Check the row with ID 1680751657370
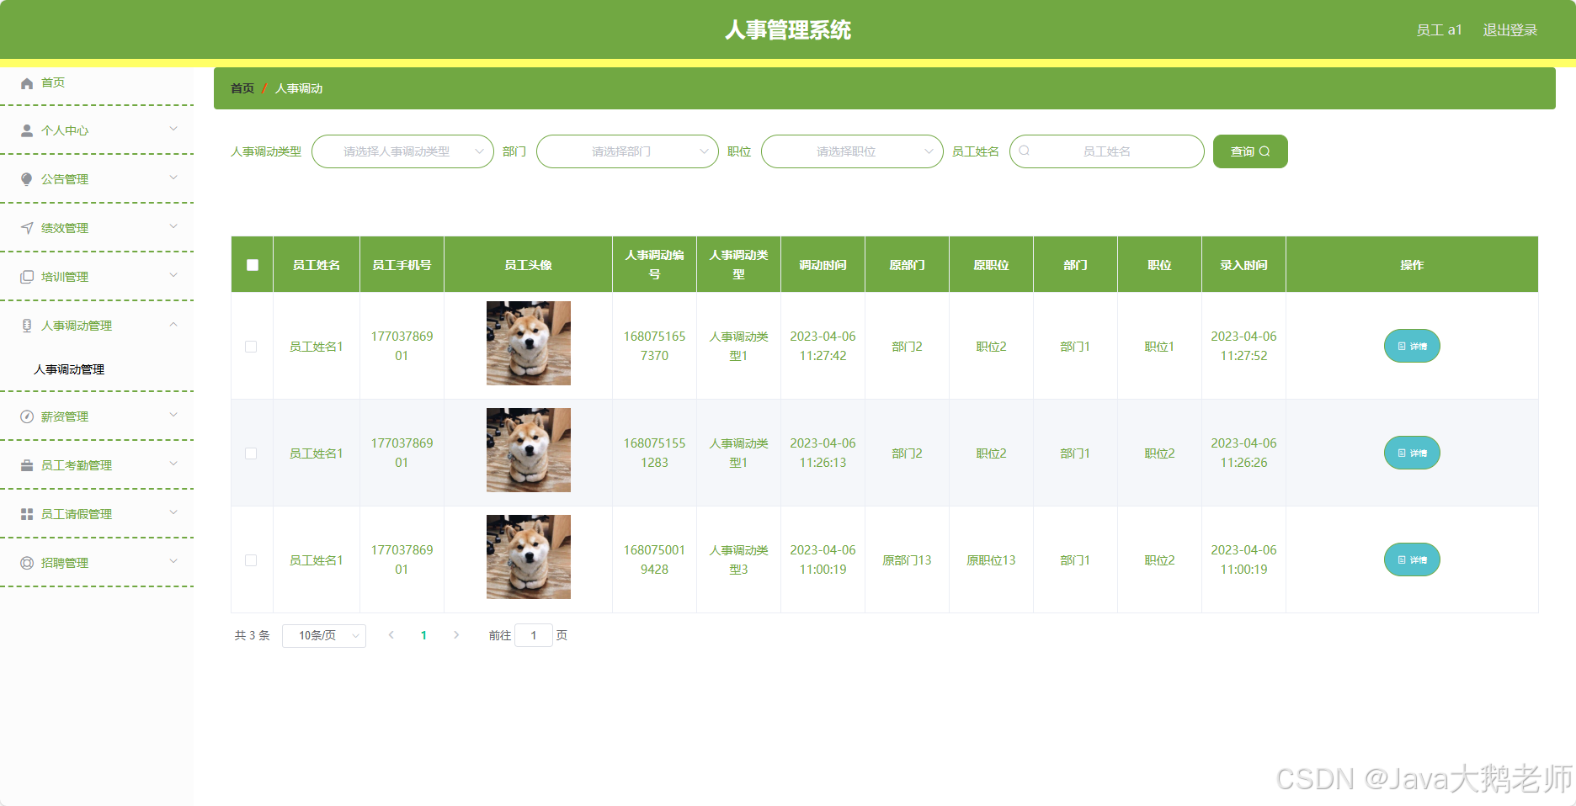Viewport: 1576px width, 806px height. point(251,347)
